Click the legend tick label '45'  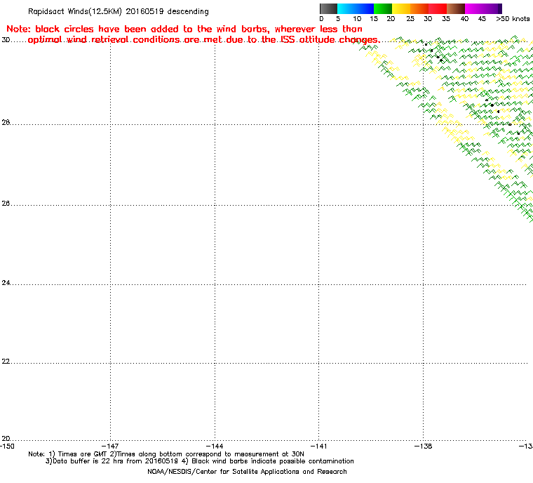pyautogui.click(x=482, y=19)
